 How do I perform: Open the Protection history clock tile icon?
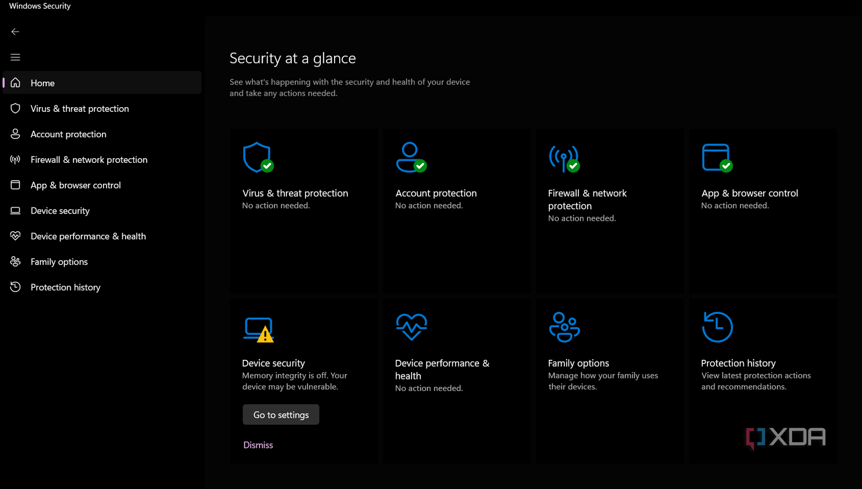point(717,327)
